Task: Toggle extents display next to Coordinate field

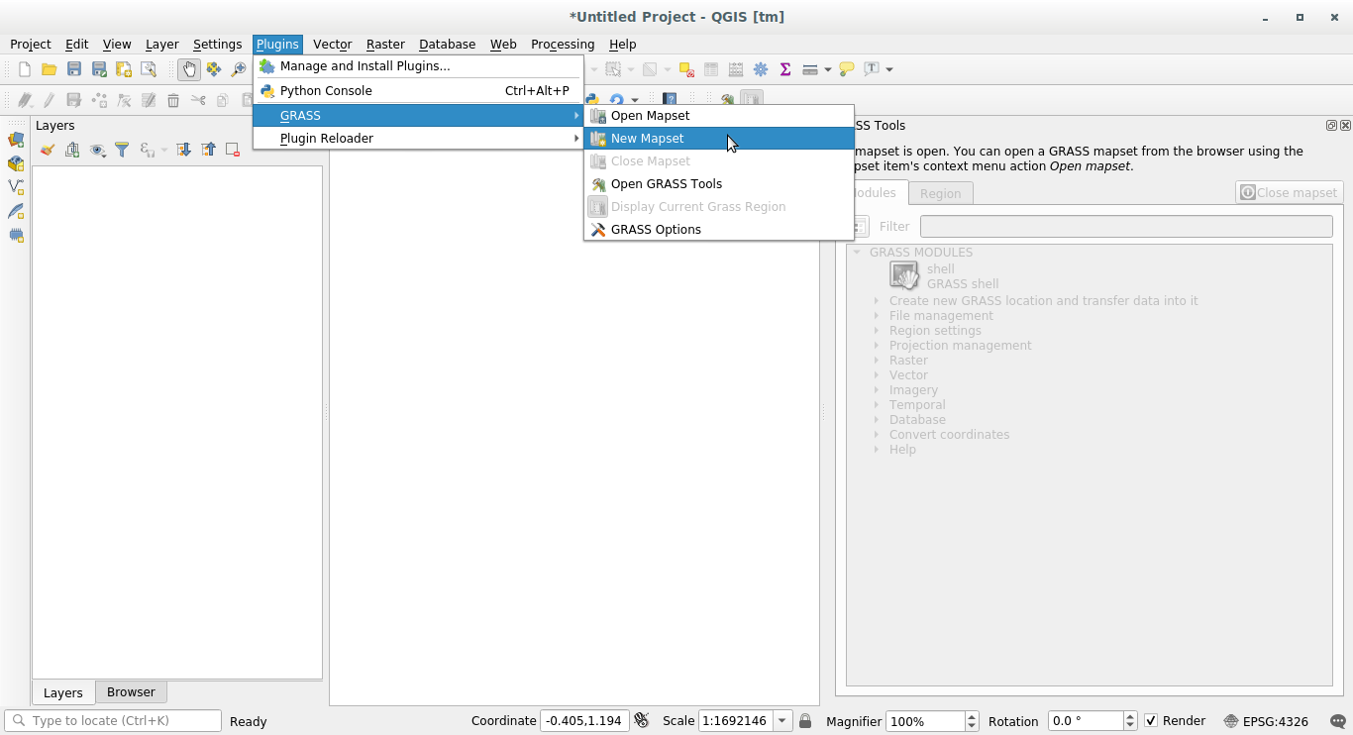Action: 642,721
